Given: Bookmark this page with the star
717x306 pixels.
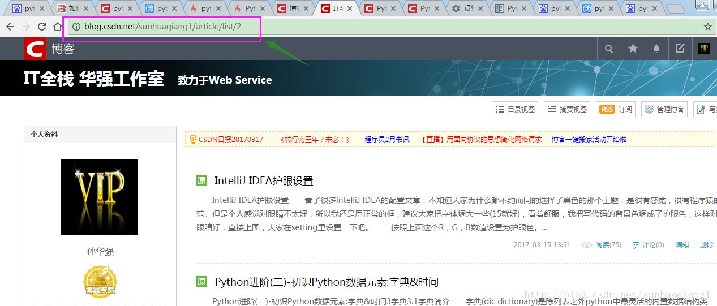Looking at the screenshot, I should 707,27.
